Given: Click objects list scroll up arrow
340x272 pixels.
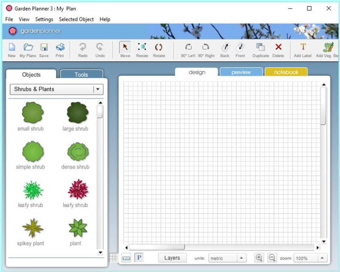Looking at the screenshot, I should (100, 103).
